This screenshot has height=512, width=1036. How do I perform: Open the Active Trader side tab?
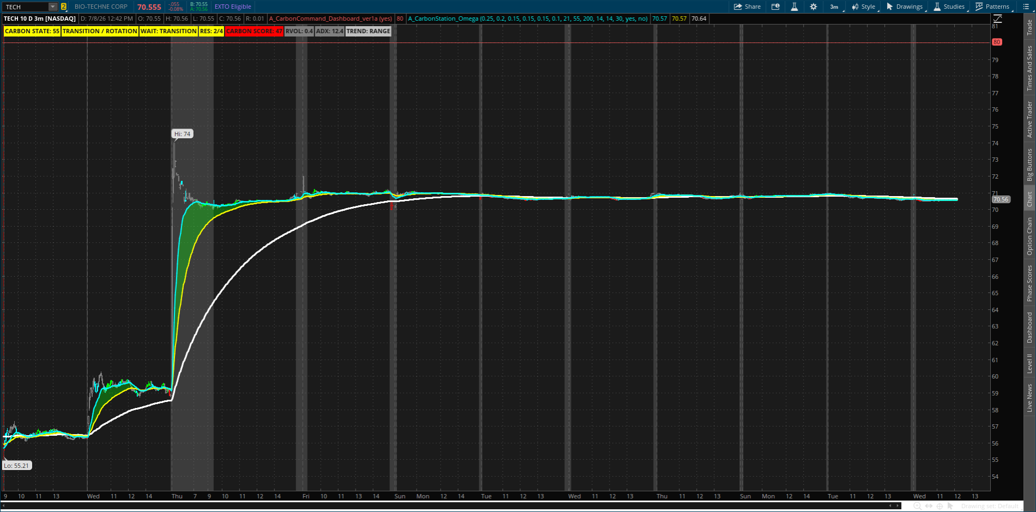pyautogui.click(x=1029, y=119)
